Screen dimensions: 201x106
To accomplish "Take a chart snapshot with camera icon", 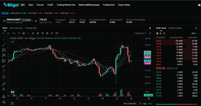I will (47, 33).
